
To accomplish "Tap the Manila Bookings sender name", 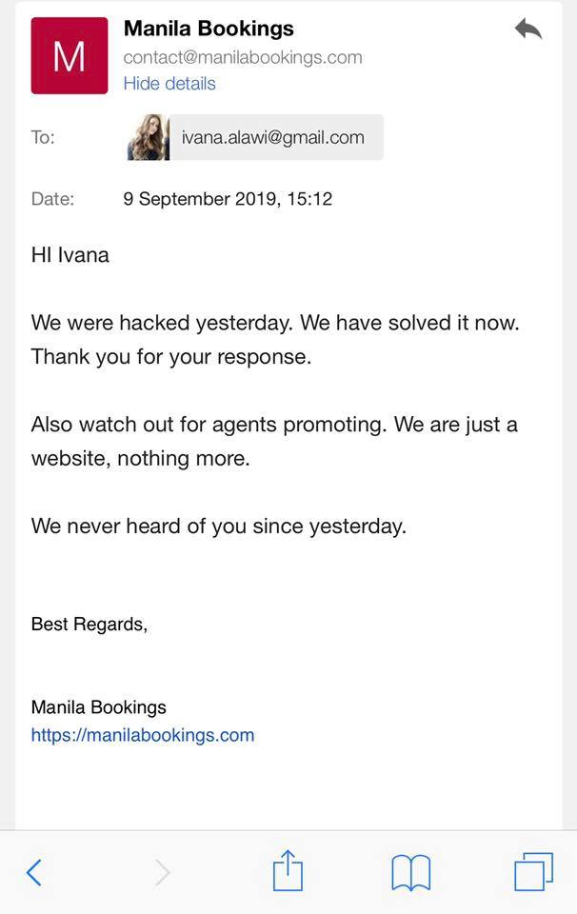I will click(209, 29).
